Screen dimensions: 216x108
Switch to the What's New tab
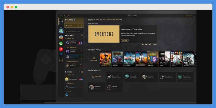[119, 19]
